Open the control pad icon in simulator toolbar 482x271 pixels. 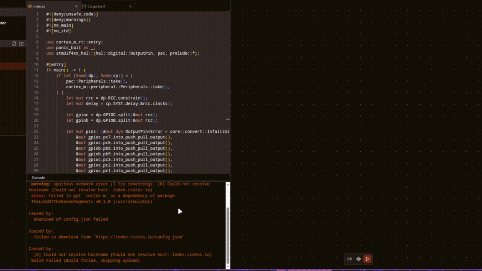359,259
